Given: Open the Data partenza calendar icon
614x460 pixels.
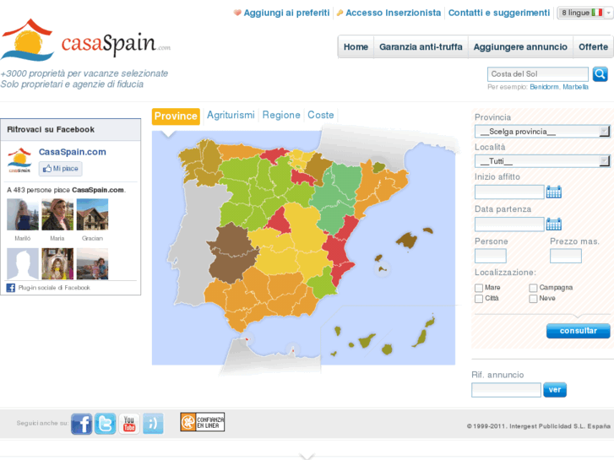Looking at the screenshot, I should [x=554, y=224].
